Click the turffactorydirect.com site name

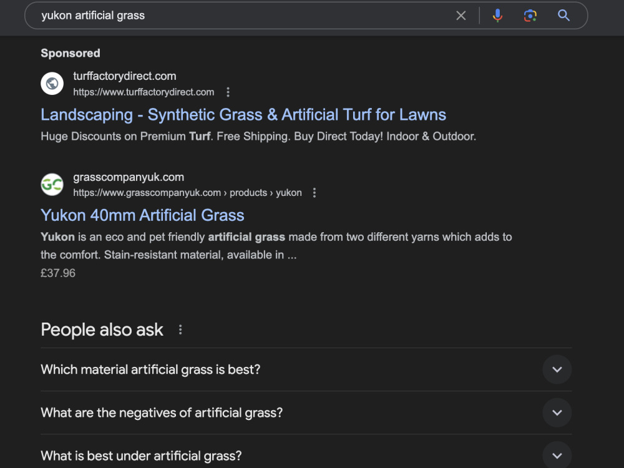click(125, 76)
